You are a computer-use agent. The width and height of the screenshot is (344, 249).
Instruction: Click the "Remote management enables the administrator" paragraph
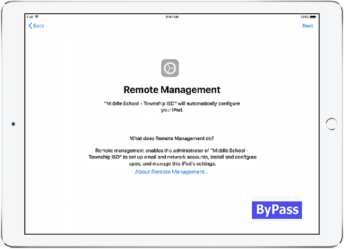pyautogui.click(x=172, y=157)
